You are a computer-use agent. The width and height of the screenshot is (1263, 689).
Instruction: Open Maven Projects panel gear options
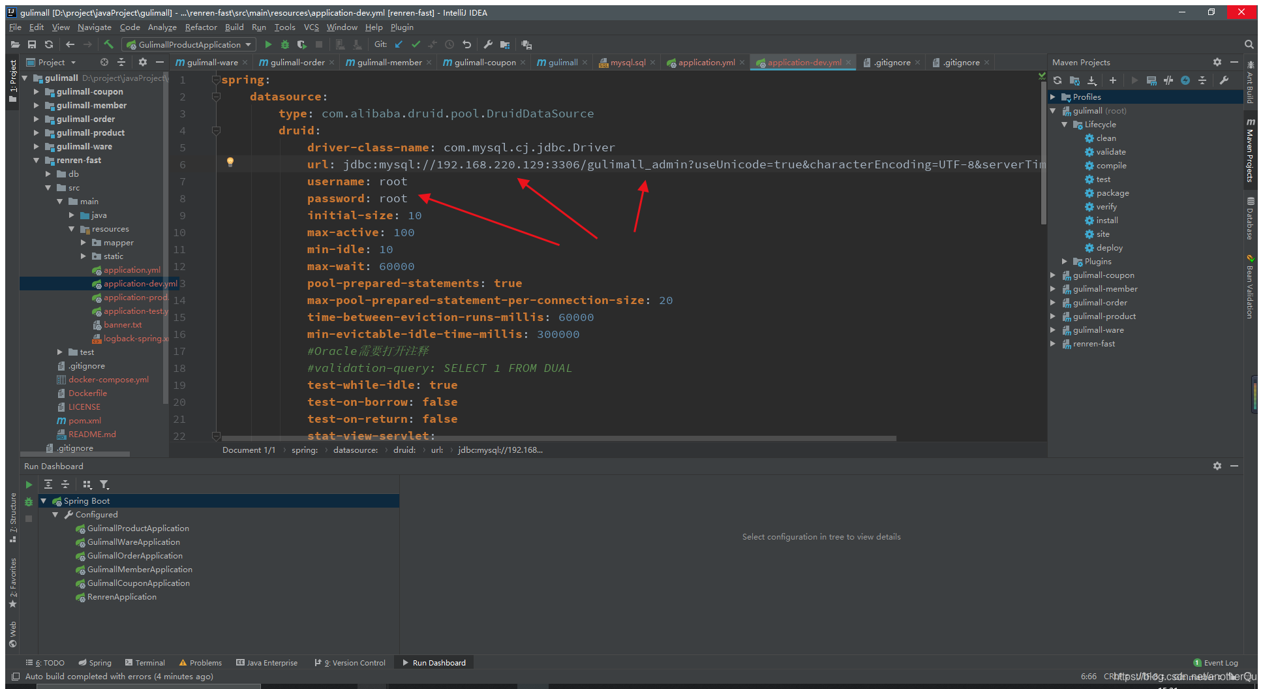point(1217,62)
